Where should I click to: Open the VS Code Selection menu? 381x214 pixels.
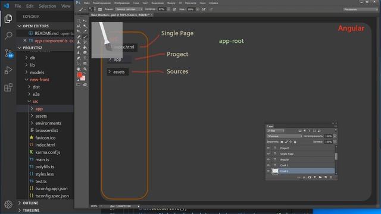tap(47, 6)
